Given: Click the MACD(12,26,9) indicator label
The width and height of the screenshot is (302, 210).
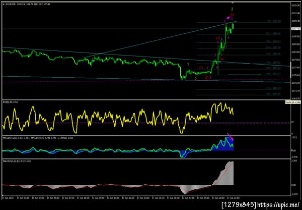Looking at the screenshot, I should [x=17, y=161].
